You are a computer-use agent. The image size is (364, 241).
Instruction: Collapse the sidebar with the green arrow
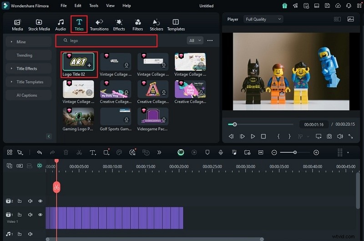(49, 136)
